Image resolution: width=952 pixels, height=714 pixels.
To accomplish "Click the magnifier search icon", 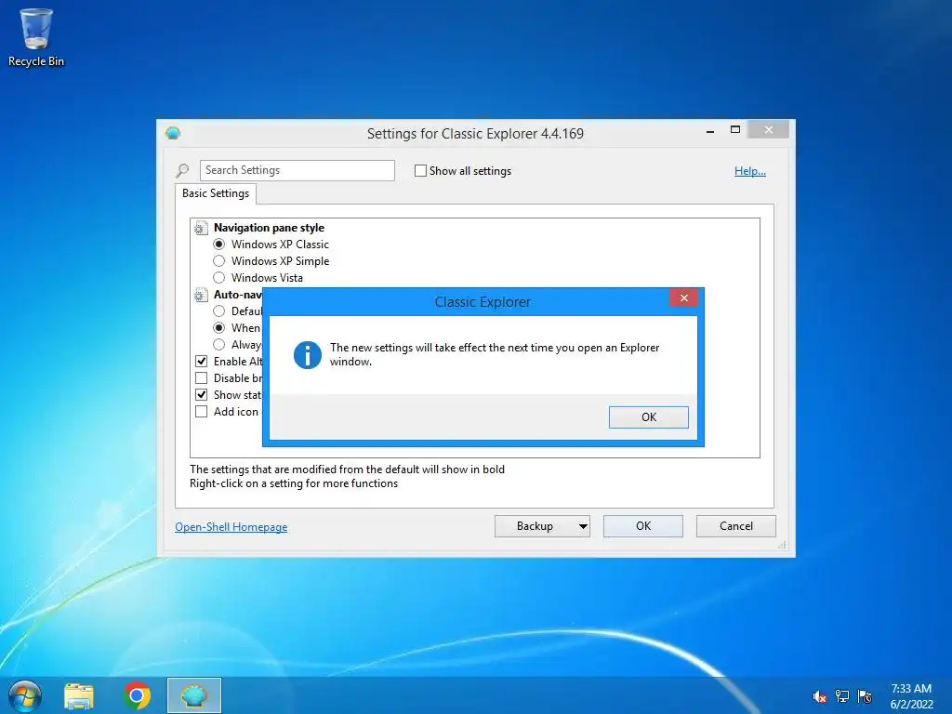I will pyautogui.click(x=182, y=171).
